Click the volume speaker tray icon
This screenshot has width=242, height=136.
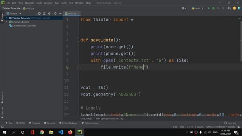click(x=209, y=132)
